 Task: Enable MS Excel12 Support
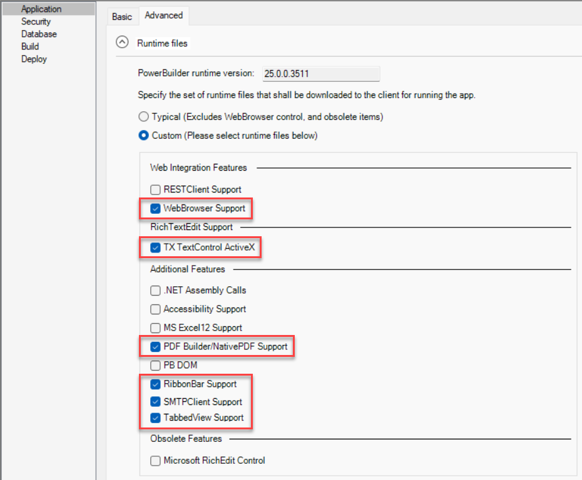[x=156, y=328]
